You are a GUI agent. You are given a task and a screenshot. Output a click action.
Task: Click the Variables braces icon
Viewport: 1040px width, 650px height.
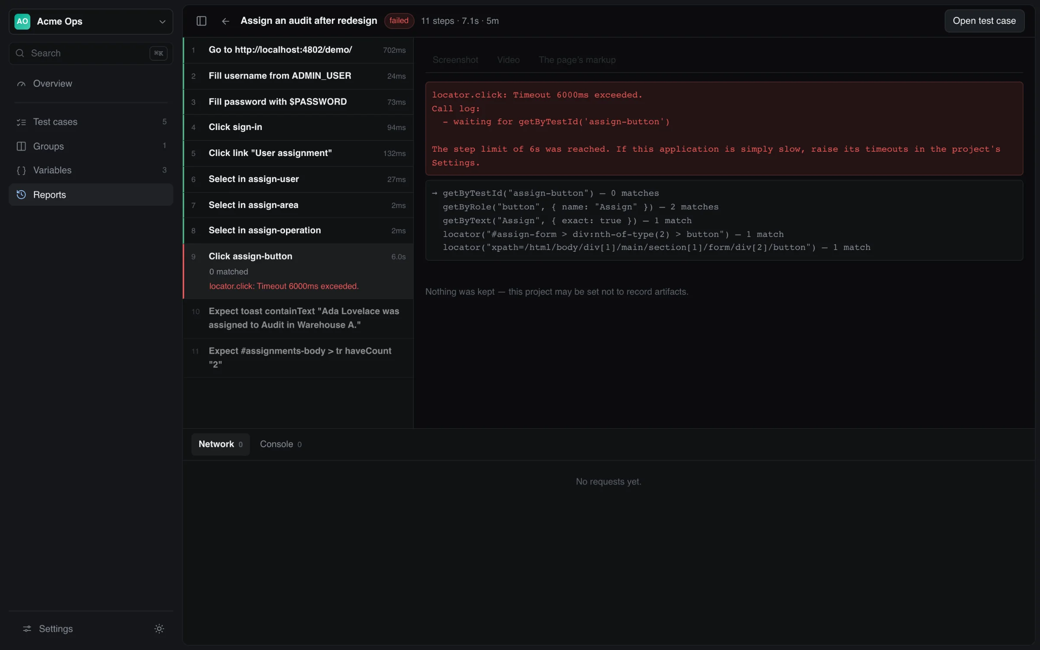coord(21,170)
